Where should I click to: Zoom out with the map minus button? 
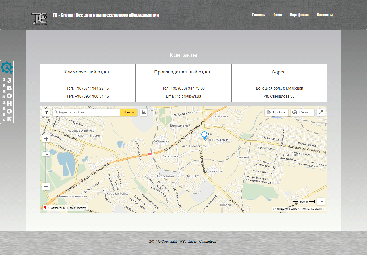pyautogui.click(x=46, y=186)
